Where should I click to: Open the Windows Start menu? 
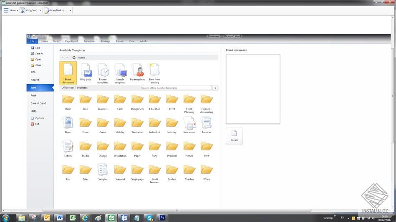[5, 218]
